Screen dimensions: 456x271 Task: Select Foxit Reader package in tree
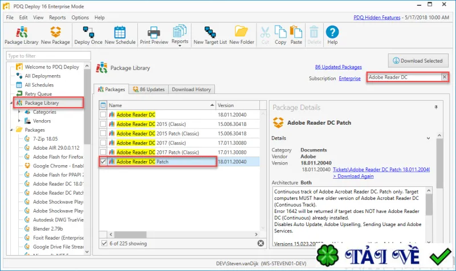pos(58,238)
